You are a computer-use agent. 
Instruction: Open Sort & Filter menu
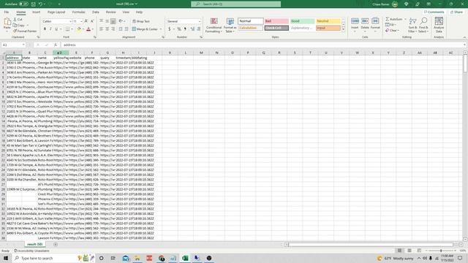[x=412, y=26]
